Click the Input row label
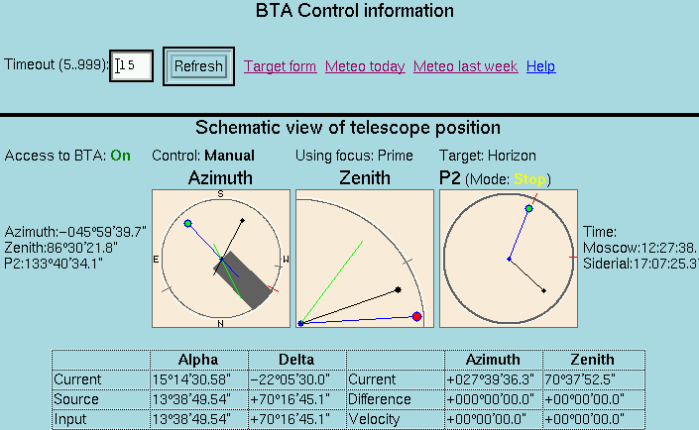This screenshot has width=699, height=430. pyautogui.click(x=70, y=419)
